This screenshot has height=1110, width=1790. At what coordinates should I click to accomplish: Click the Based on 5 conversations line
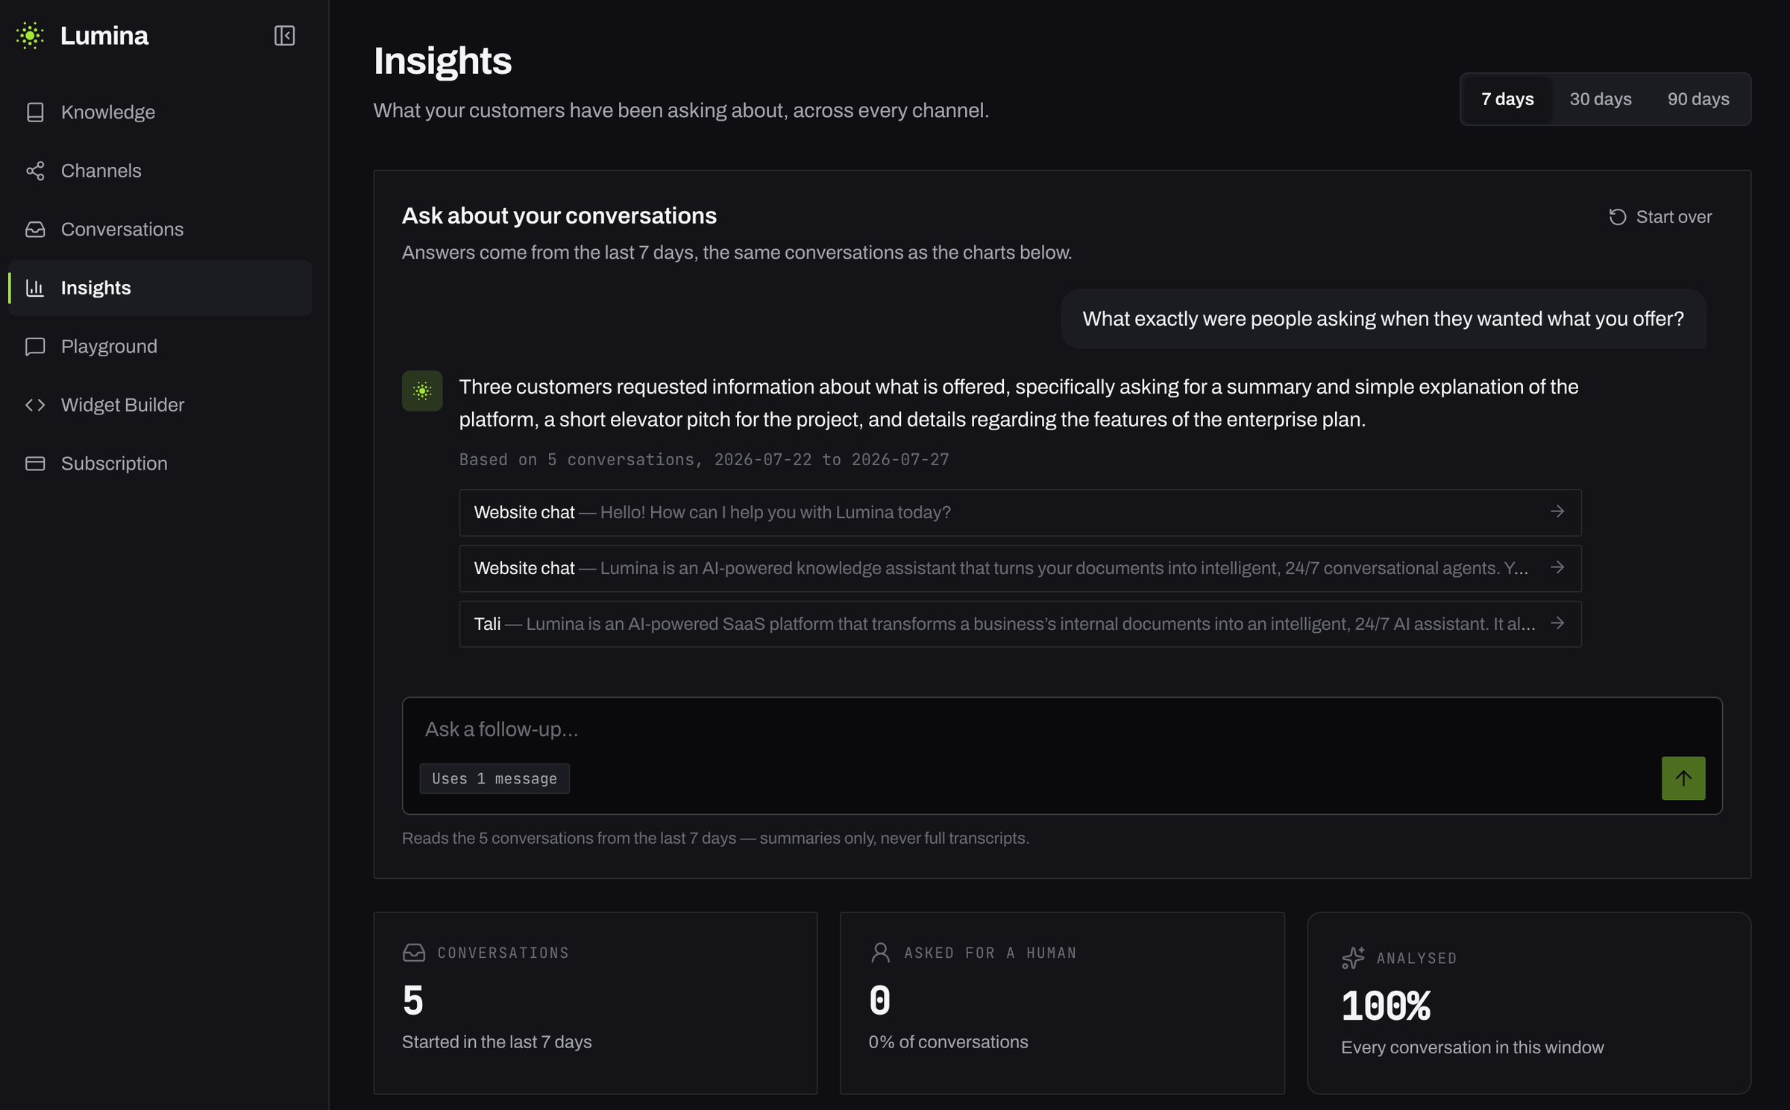pyautogui.click(x=704, y=459)
